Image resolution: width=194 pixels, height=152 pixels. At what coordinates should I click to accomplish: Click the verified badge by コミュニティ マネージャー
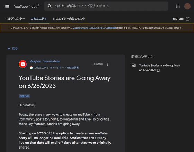click(x=31, y=68)
